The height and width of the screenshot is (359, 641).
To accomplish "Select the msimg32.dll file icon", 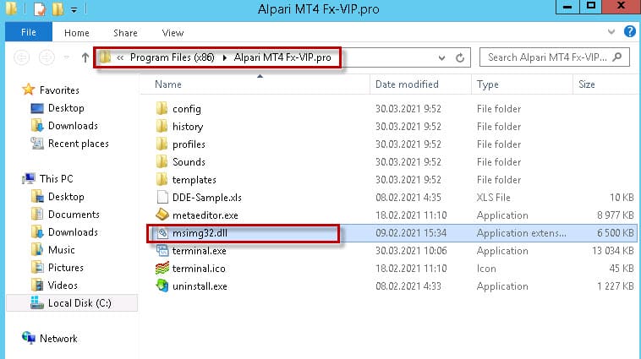I will [163, 233].
